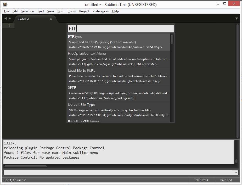Close the Sublime Text window
242x185 pixels.
coord(234,3)
